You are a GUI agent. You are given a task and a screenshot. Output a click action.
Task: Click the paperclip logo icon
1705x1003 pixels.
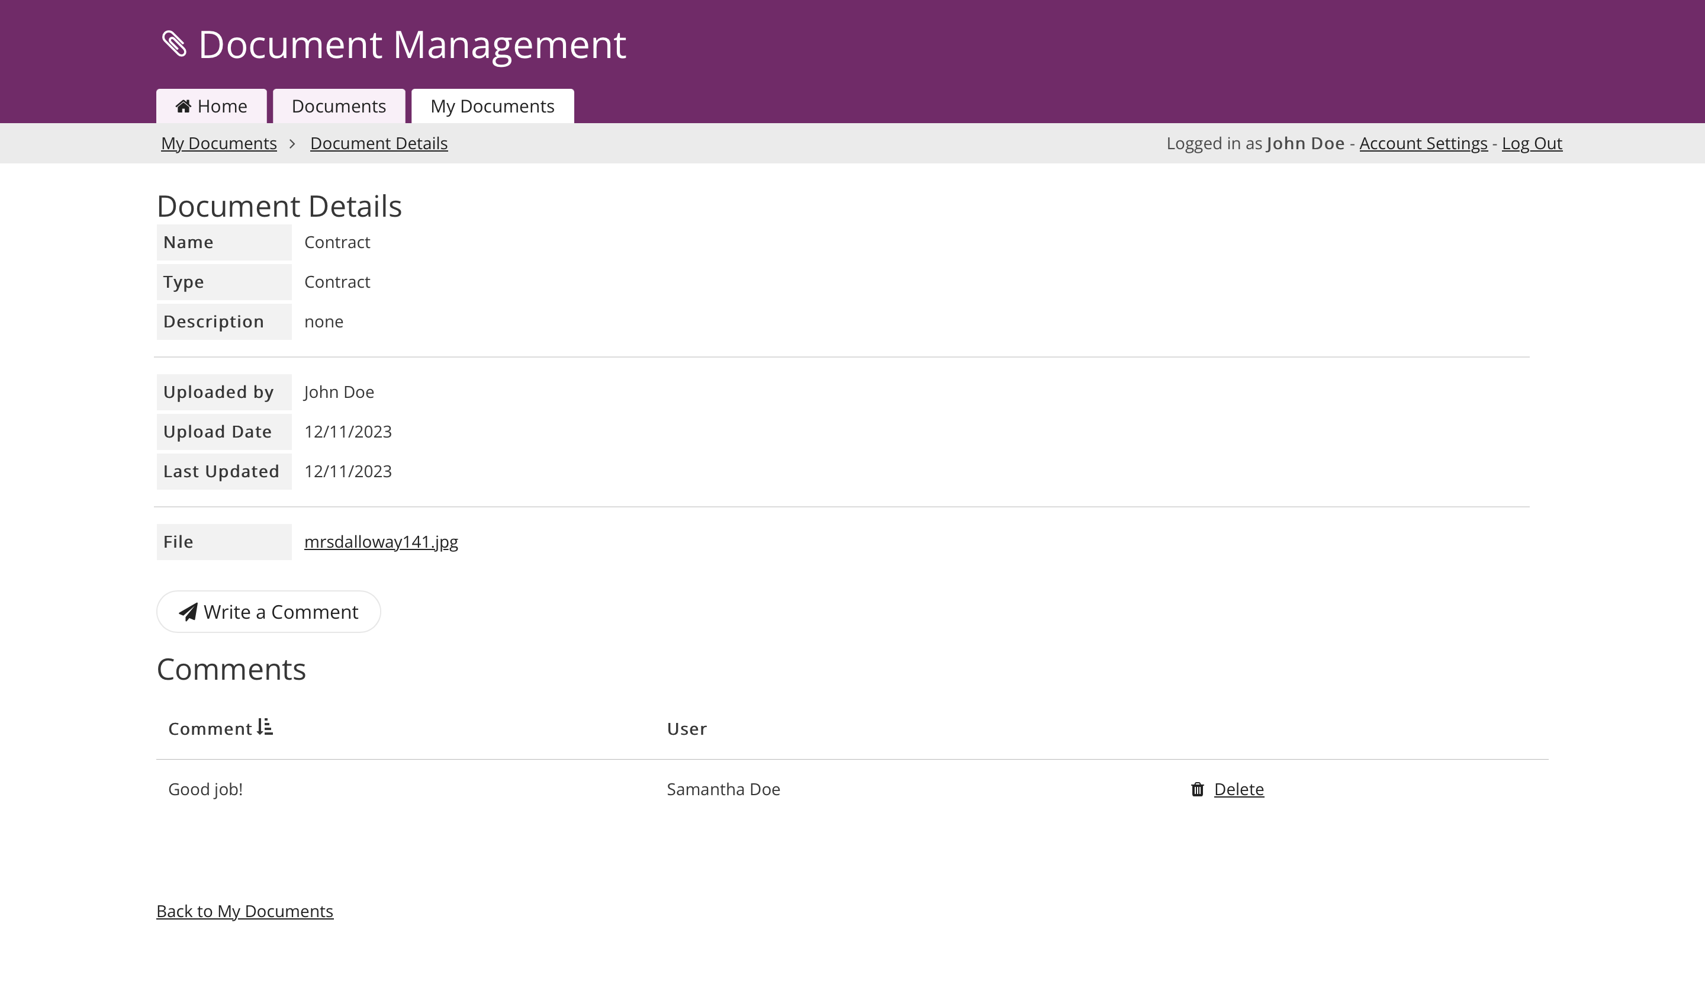[174, 44]
